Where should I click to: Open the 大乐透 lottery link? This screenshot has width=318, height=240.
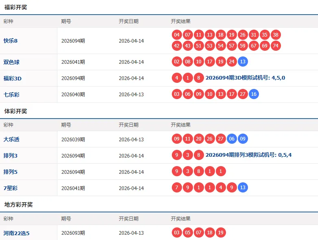[x=11, y=140]
